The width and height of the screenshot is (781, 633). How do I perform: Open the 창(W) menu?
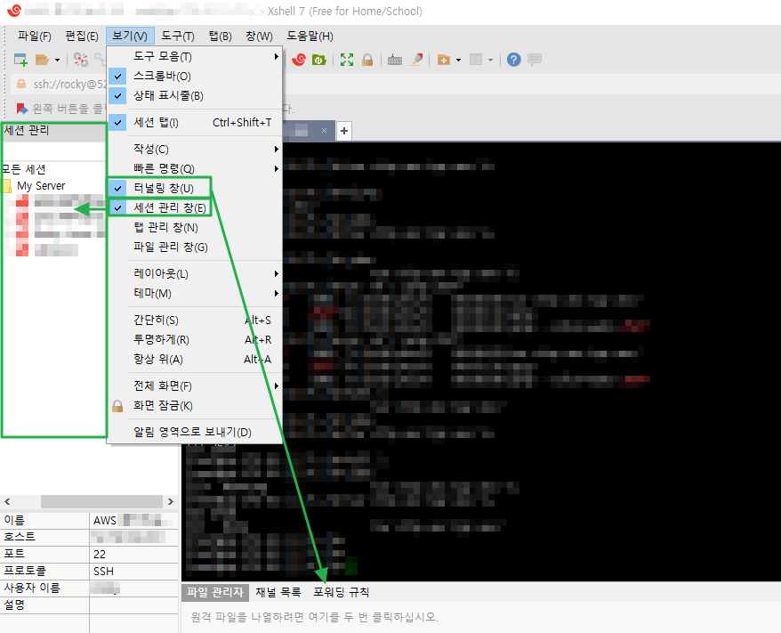tap(259, 36)
